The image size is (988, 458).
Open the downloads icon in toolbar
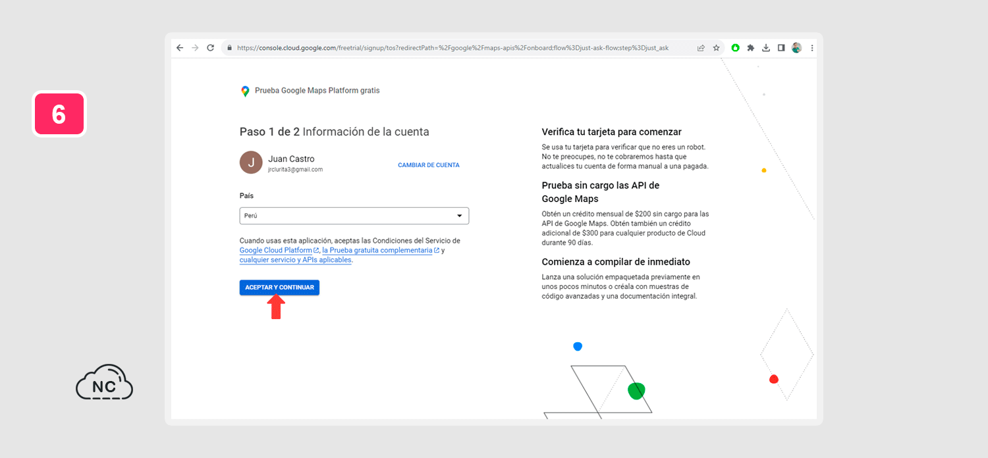766,48
